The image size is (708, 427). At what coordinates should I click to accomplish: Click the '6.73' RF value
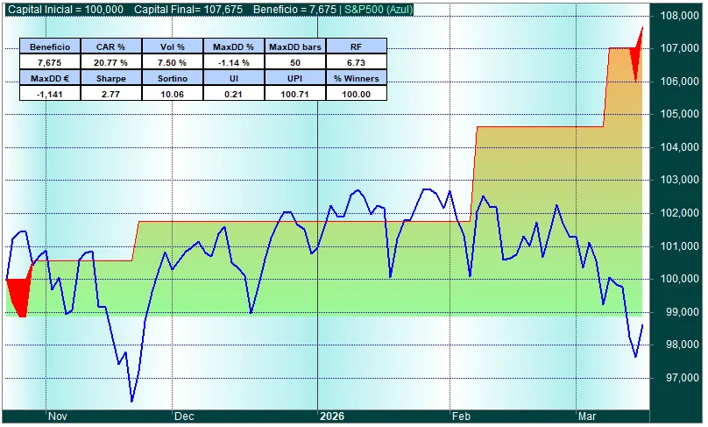point(357,62)
